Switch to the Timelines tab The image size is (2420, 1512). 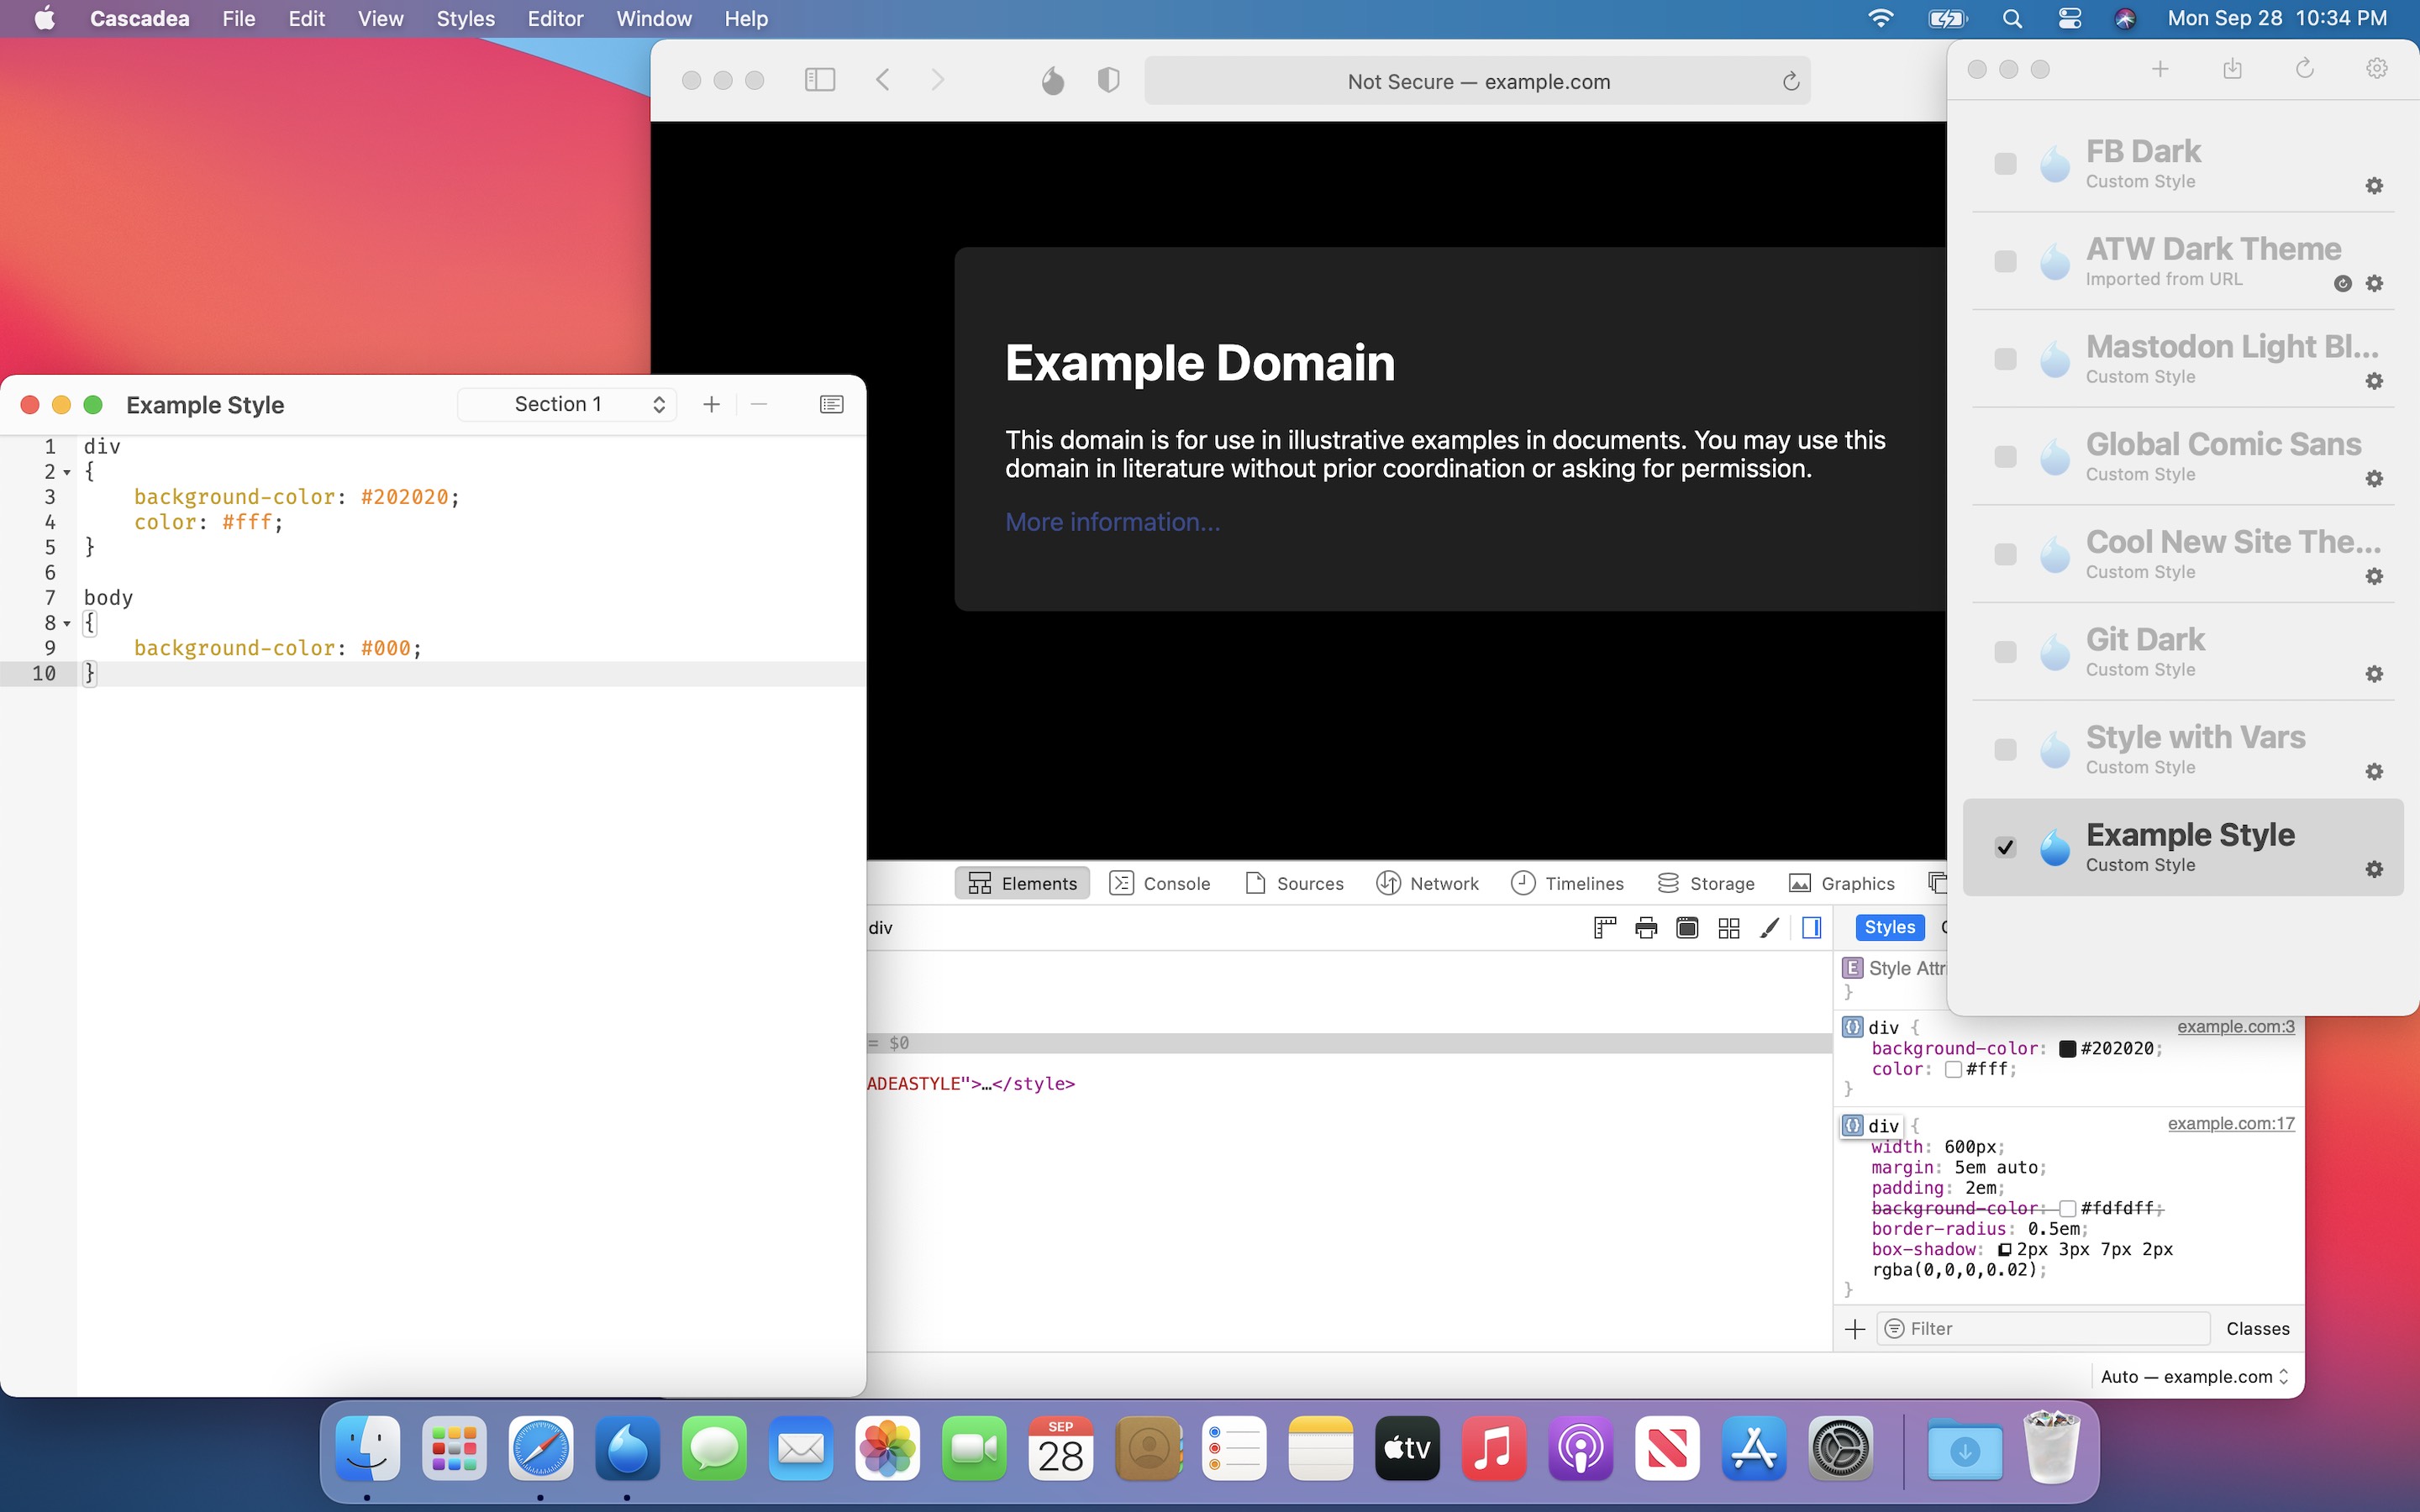pyautogui.click(x=1567, y=884)
